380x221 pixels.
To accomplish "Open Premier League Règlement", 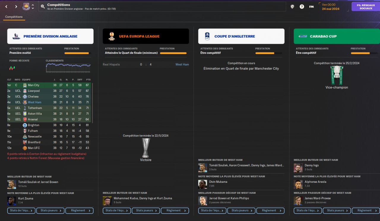I will pos(79,211).
